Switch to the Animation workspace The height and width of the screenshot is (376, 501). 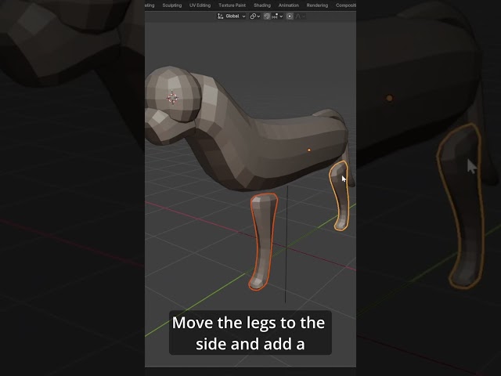(x=289, y=5)
